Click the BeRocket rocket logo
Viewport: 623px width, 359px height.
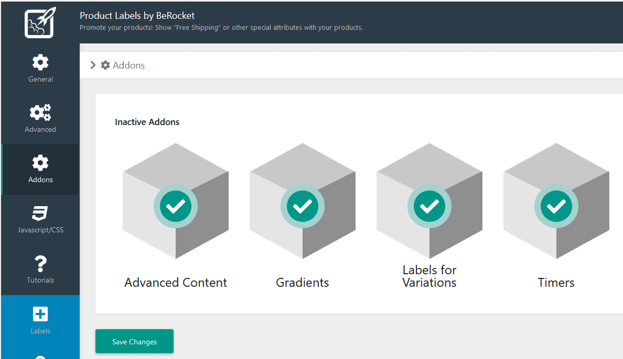(40, 23)
